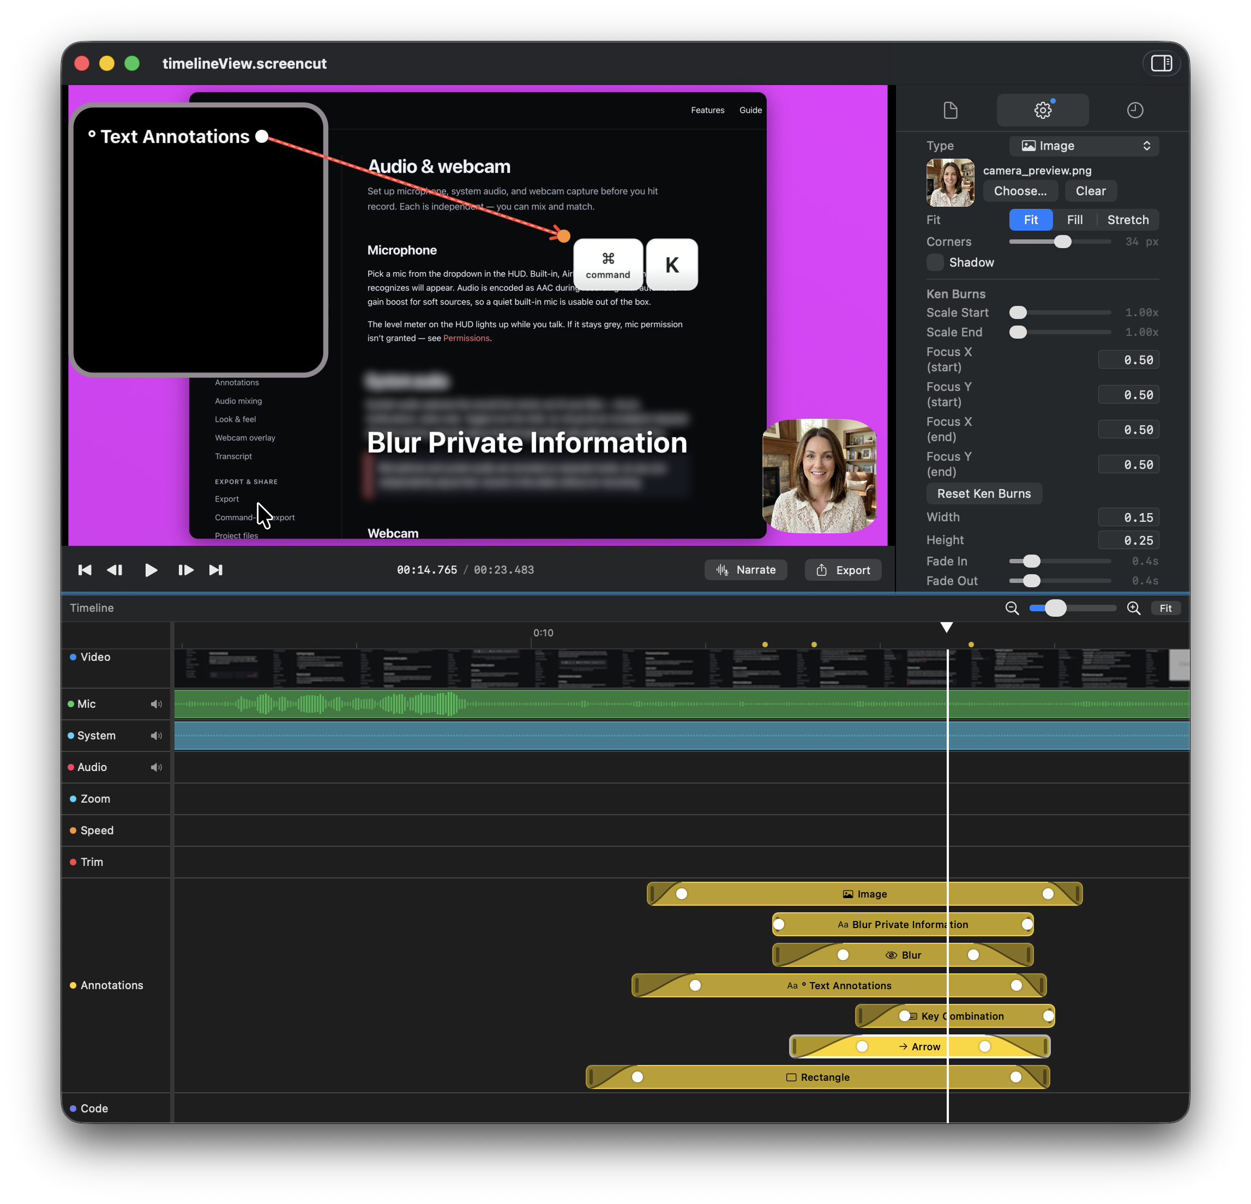
Task: Click the timeline Fit button
Action: [x=1165, y=608]
